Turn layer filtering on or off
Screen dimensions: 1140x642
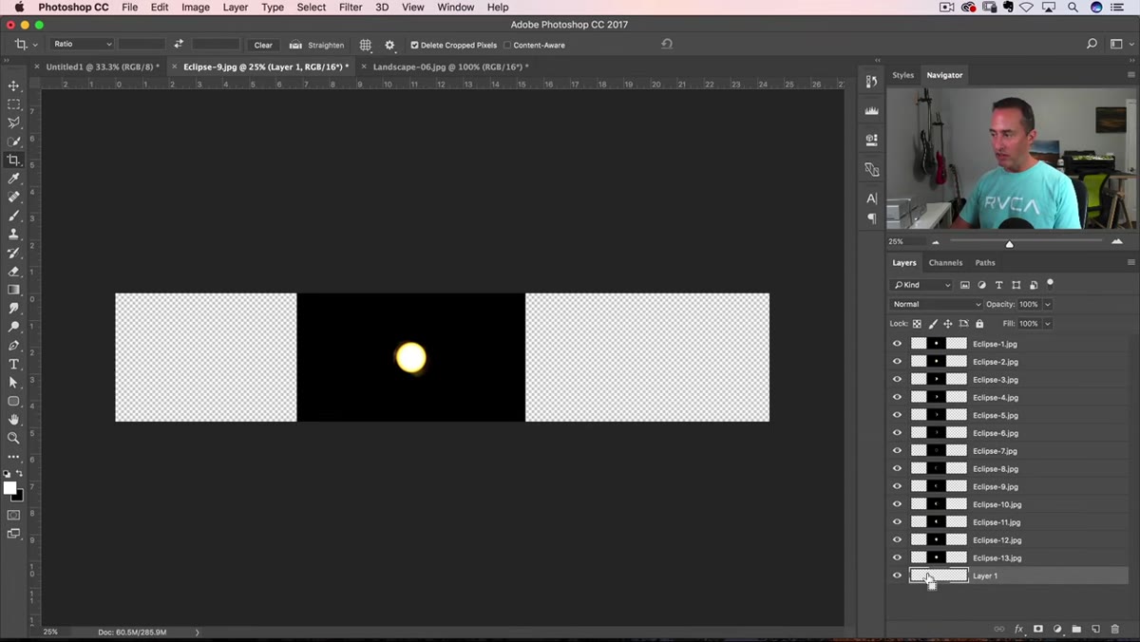pyautogui.click(x=1050, y=282)
